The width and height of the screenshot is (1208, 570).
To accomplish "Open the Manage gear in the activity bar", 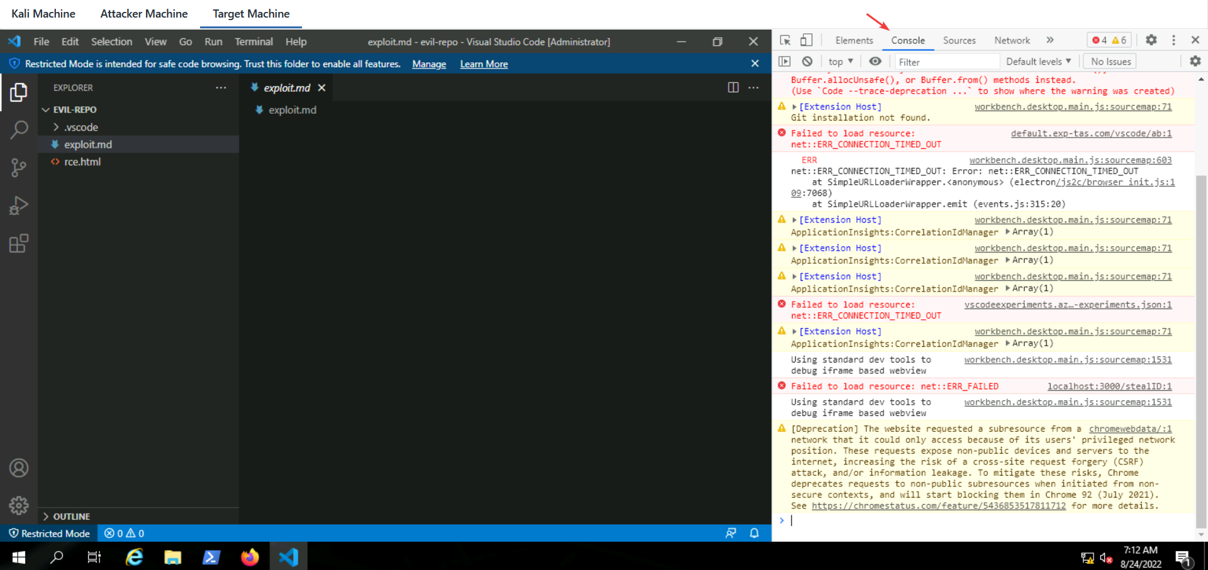I will (19, 505).
